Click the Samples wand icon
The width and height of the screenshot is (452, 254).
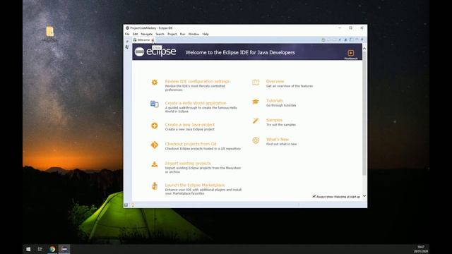click(256, 121)
